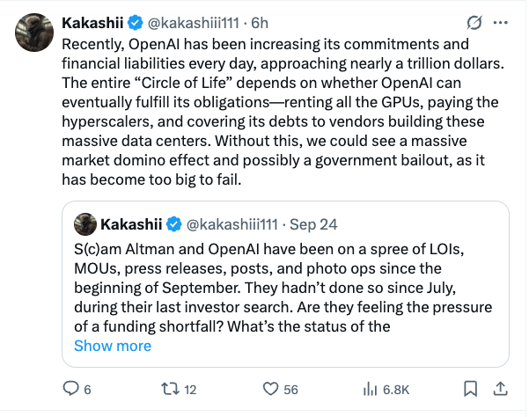Click verified badge beside top Kakashii name
The width and height of the screenshot is (529, 417).
point(134,22)
